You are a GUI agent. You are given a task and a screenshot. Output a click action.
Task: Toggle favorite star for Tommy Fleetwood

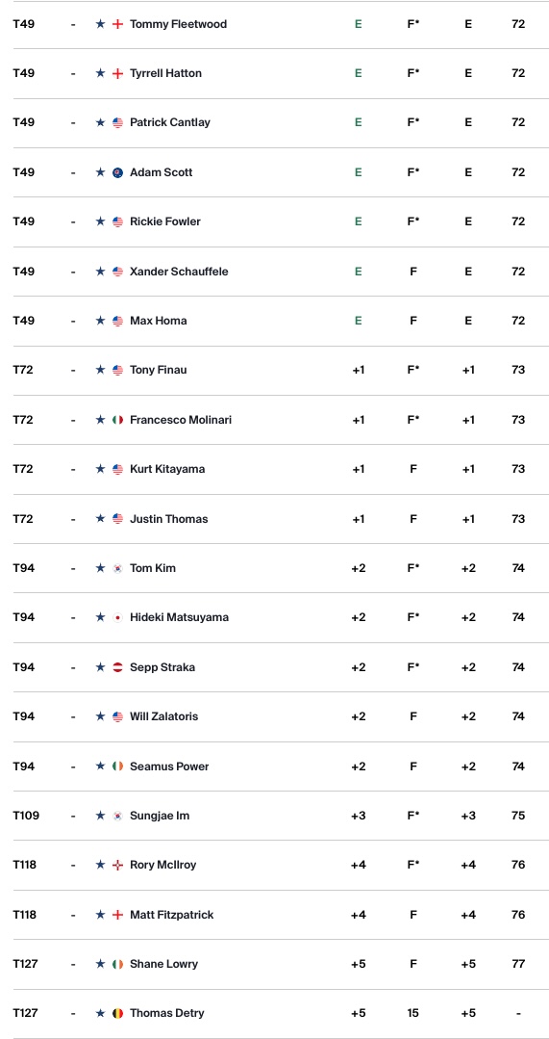tap(100, 24)
